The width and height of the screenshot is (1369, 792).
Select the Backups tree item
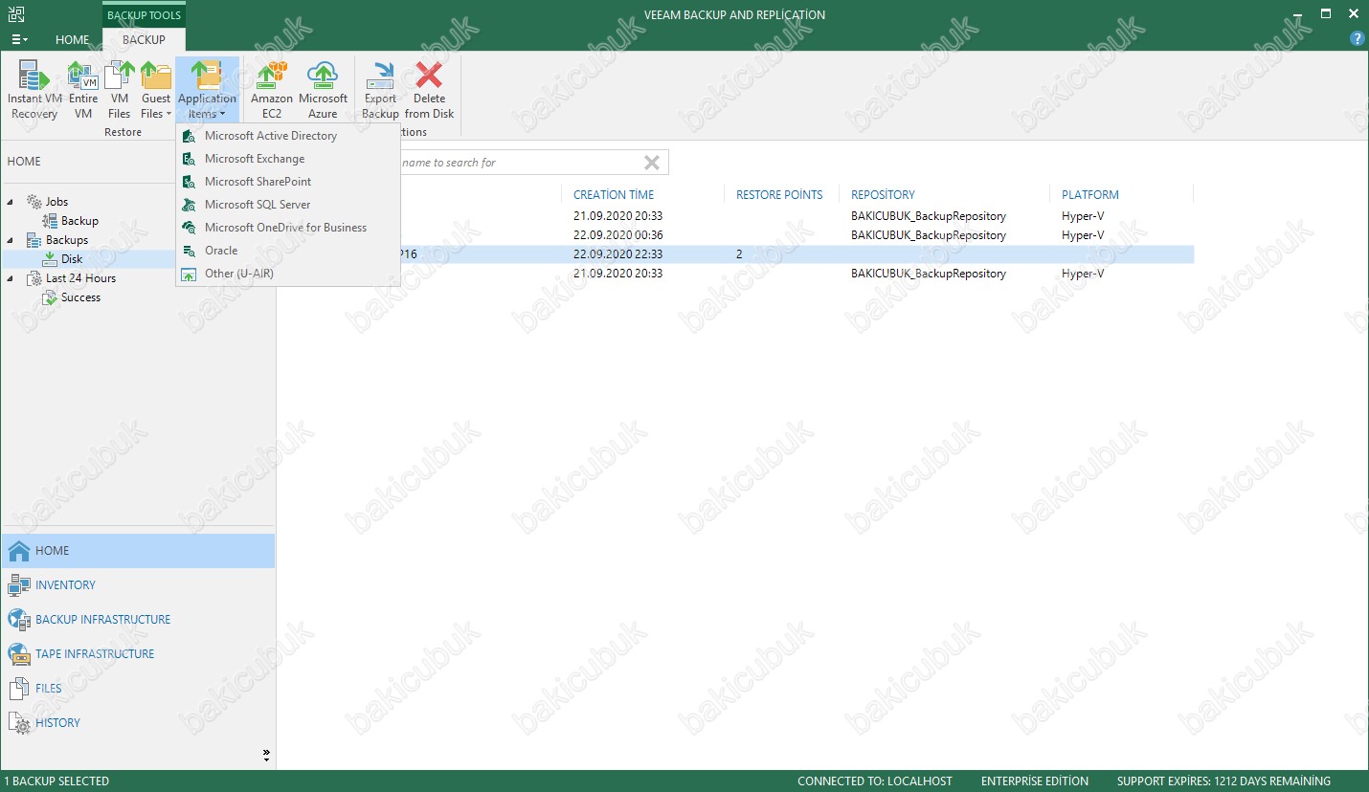coord(67,240)
